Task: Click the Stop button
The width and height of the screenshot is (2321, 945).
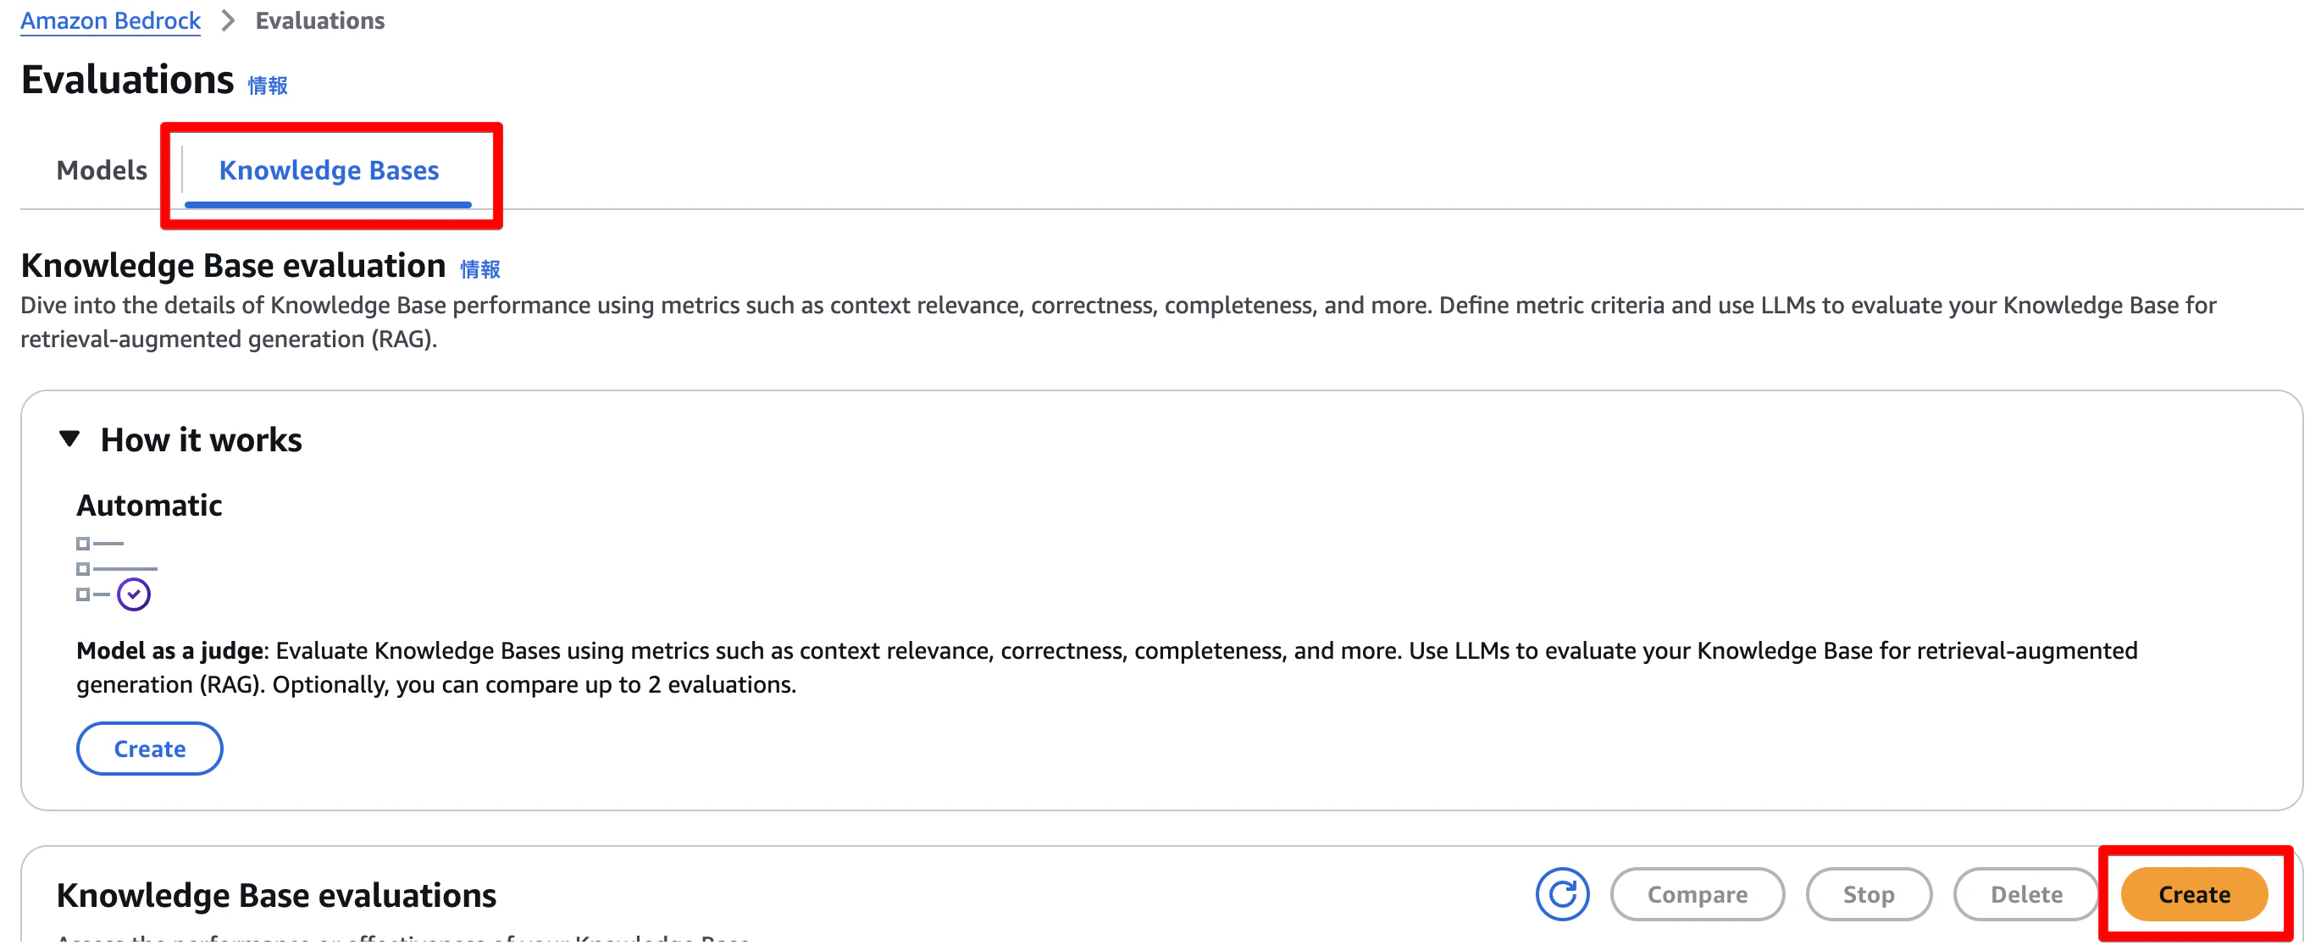Action: 1868,893
